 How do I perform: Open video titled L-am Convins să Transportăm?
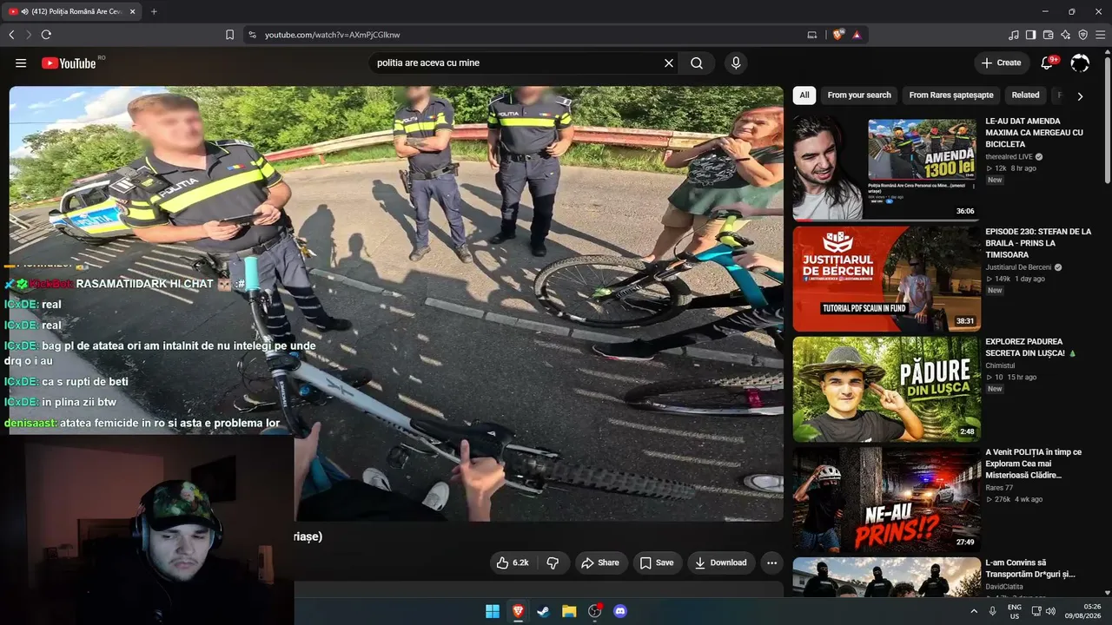(x=1030, y=569)
